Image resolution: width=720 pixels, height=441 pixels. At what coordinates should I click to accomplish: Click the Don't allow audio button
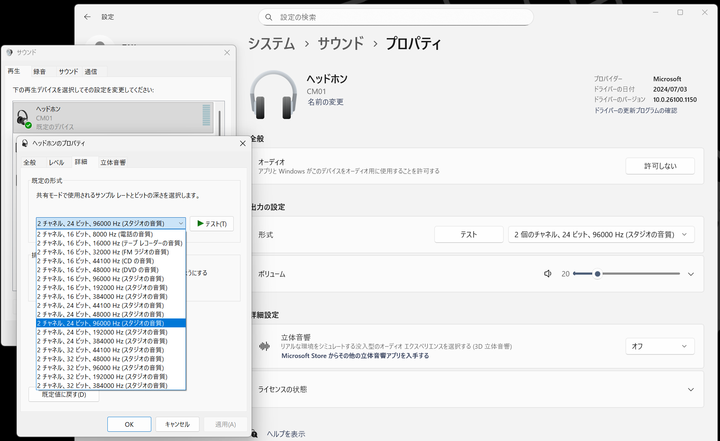point(660,166)
